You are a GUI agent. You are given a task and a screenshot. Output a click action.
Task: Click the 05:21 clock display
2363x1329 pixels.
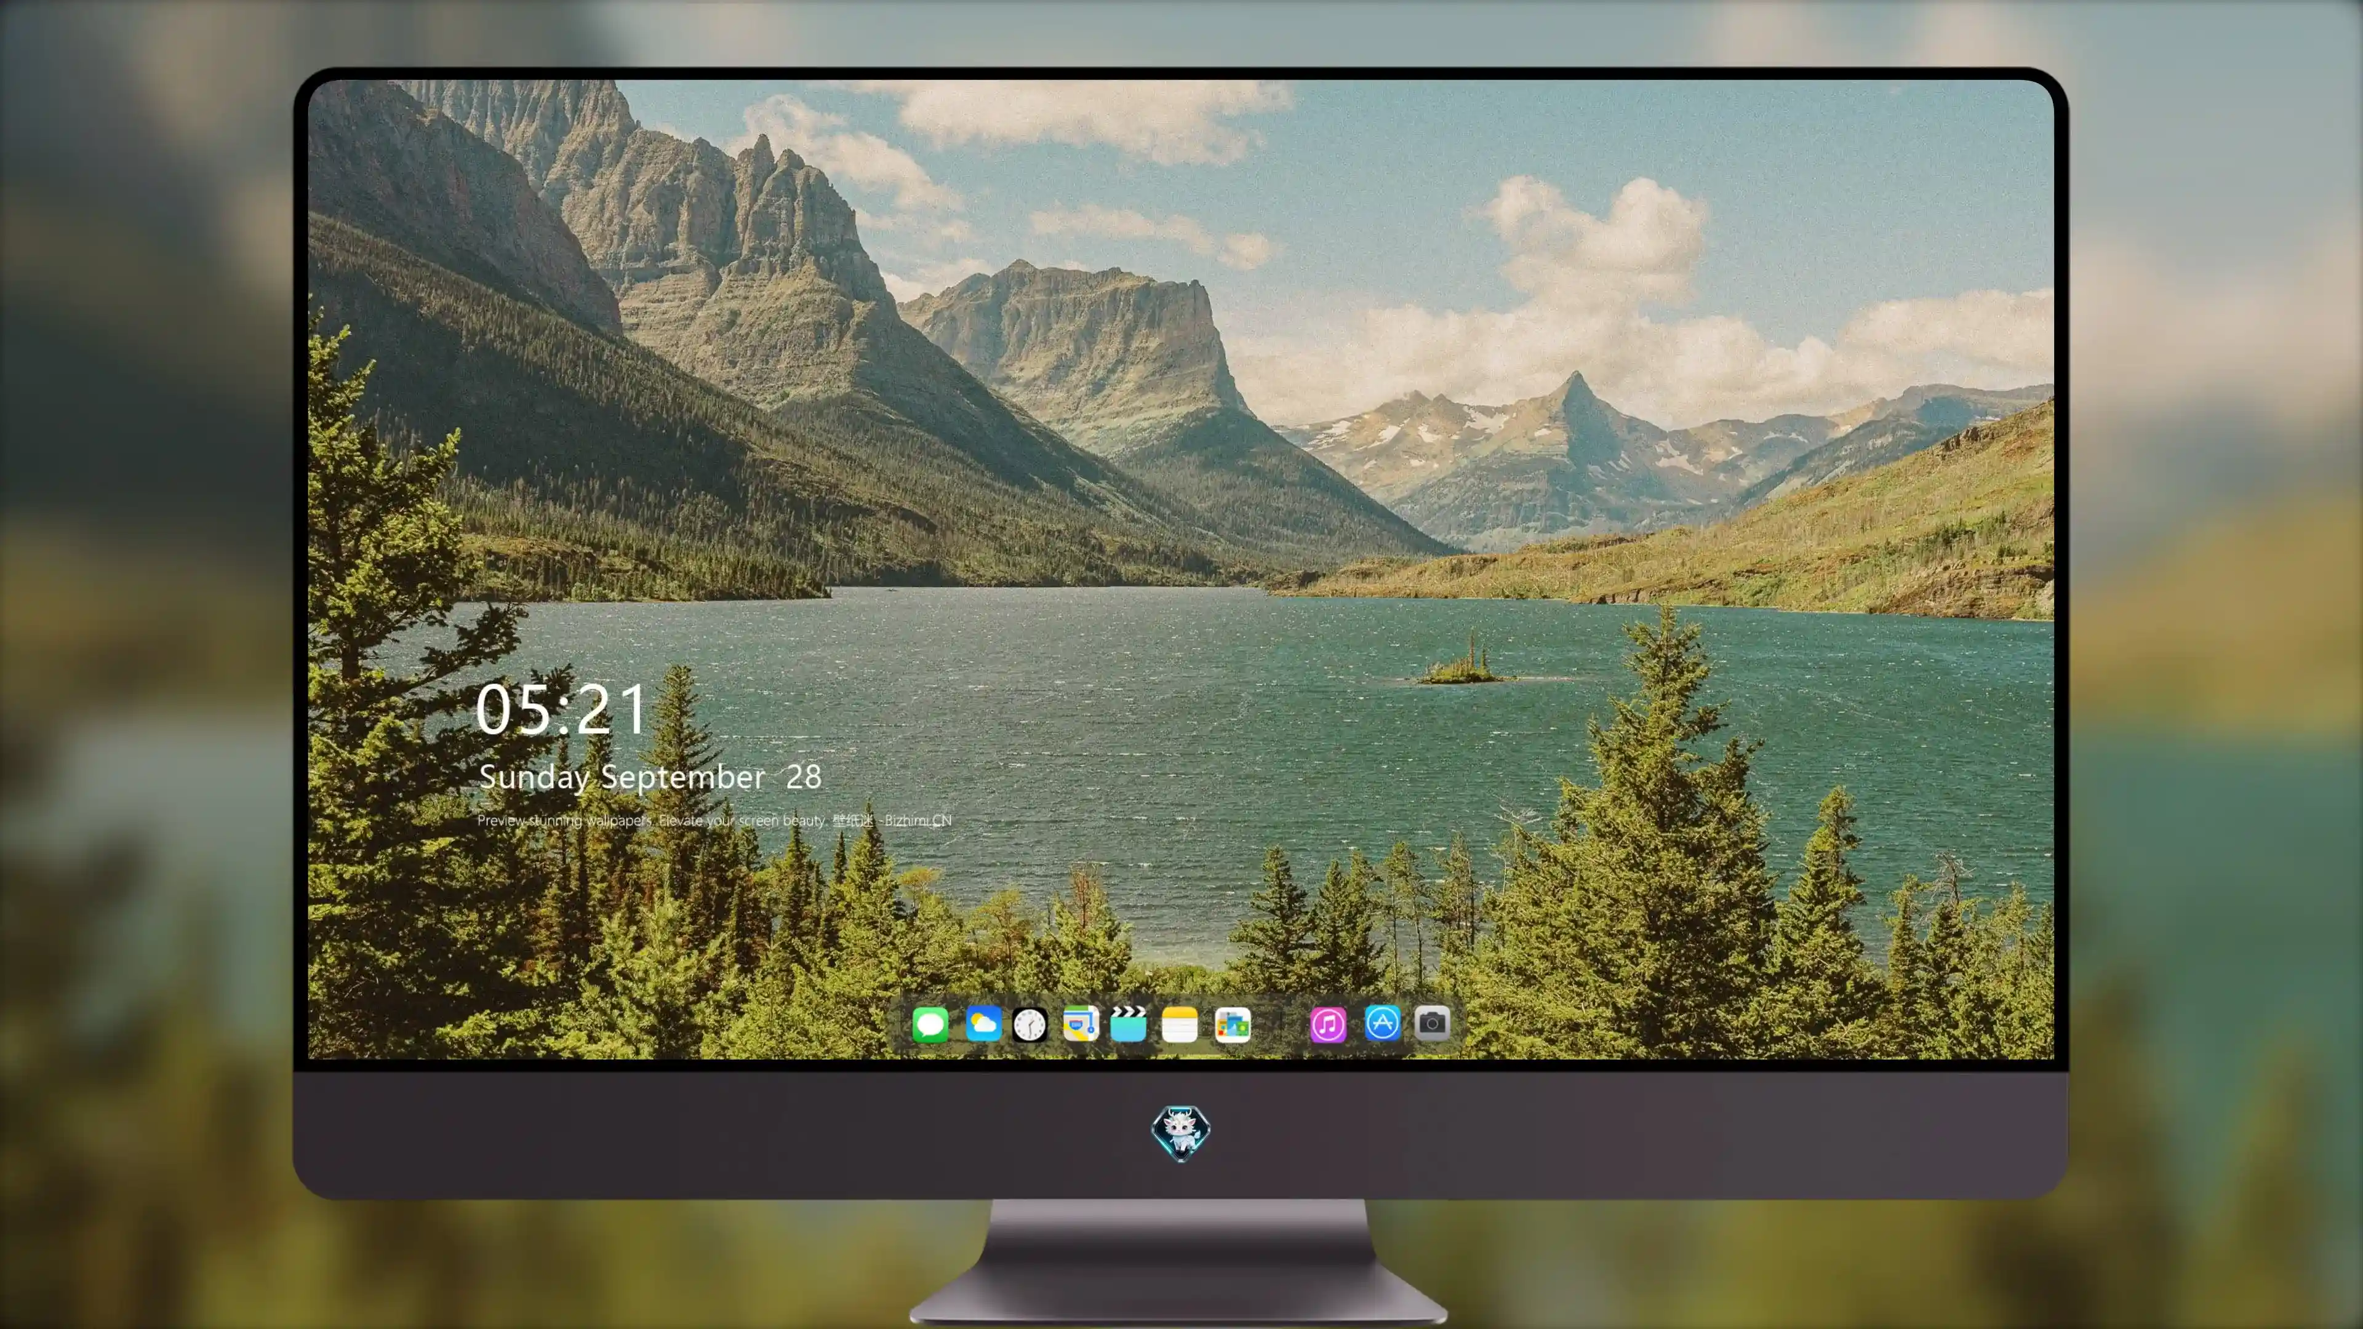(x=561, y=709)
